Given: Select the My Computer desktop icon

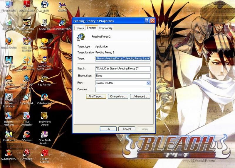Looking at the screenshot, I should [x=9, y=5].
